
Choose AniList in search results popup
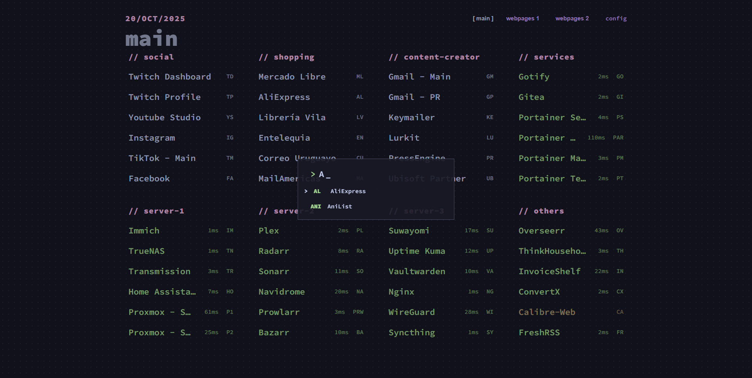click(376, 206)
